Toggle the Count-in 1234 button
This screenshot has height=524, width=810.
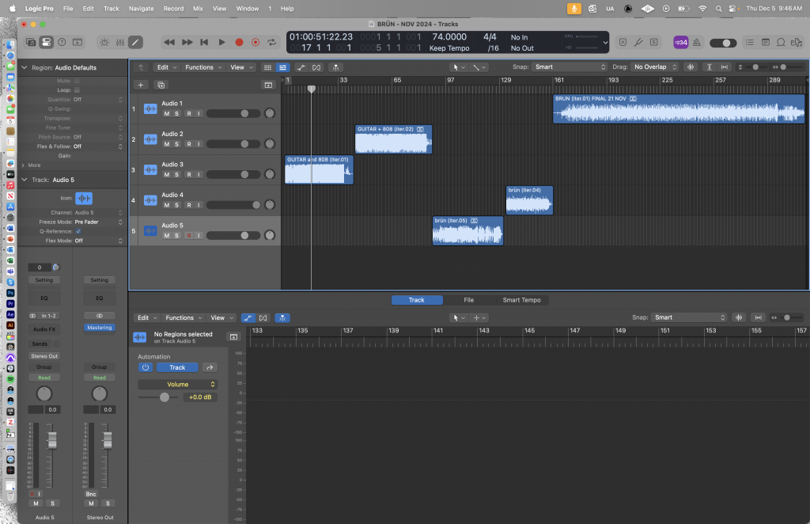[x=680, y=43]
